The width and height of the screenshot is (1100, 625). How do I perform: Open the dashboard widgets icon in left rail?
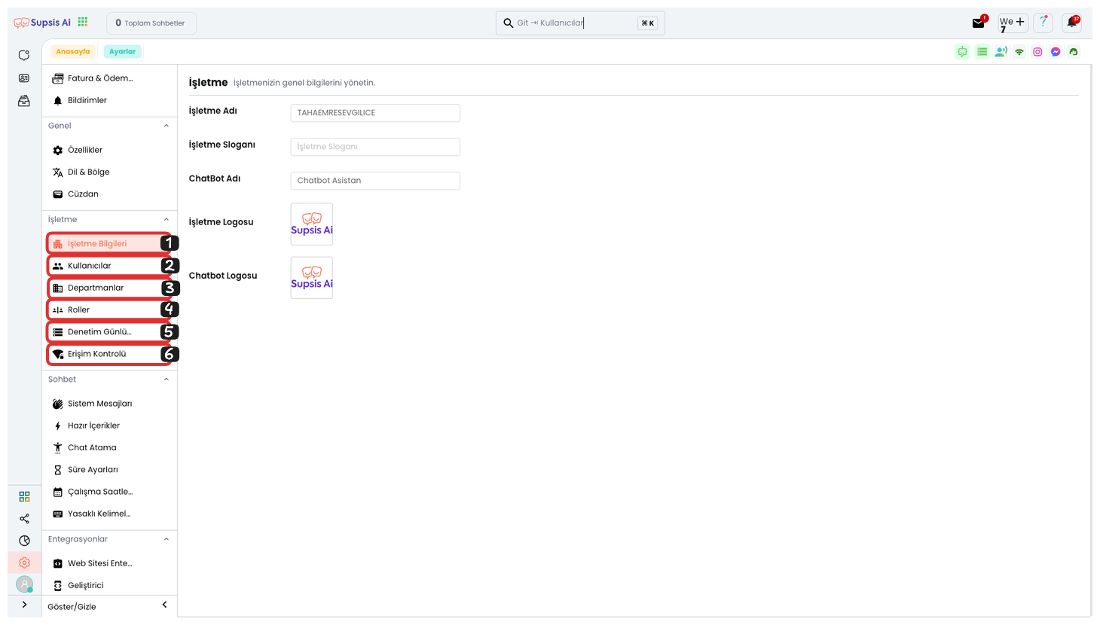pos(24,496)
